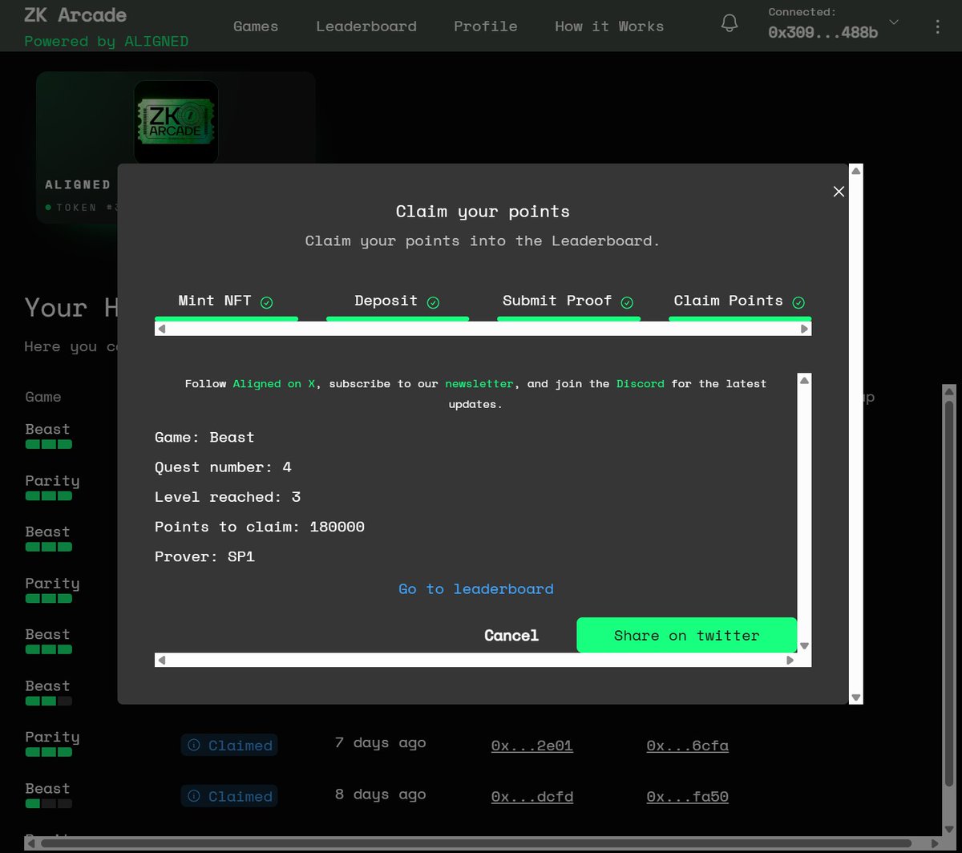This screenshot has height=853, width=962.
Task: Click Go to leaderboard link
Action: (x=476, y=589)
